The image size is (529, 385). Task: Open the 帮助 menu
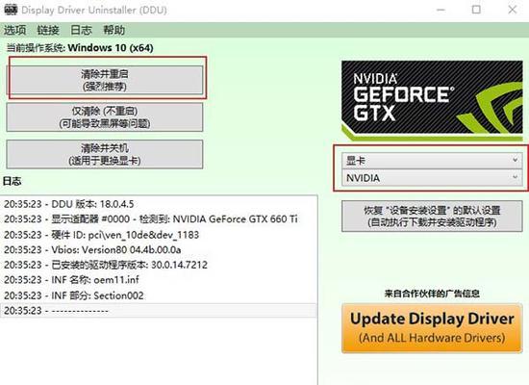[114, 30]
